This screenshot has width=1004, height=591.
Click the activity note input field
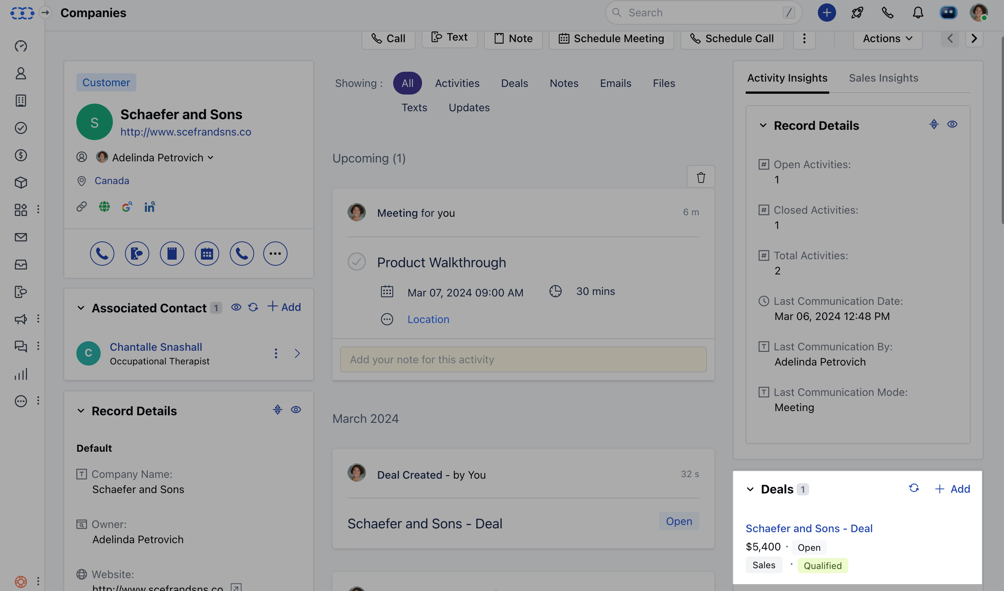point(523,359)
